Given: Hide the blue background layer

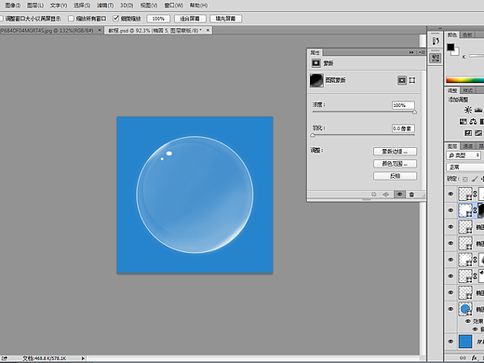Looking at the screenshot, I should point(450,342).
